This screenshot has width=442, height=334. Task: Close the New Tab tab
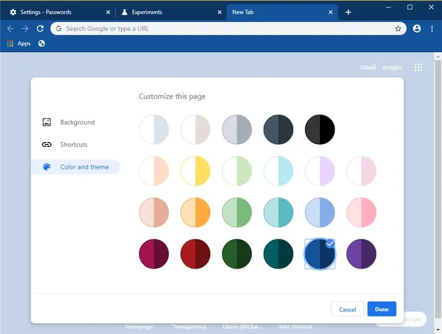click(x=331, y=12)
